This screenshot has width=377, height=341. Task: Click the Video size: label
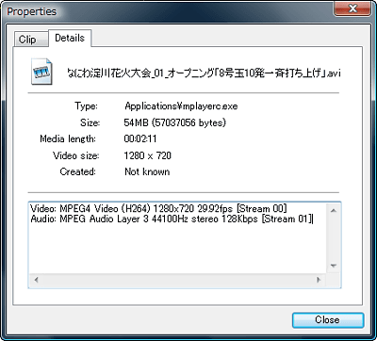[76, 155]
